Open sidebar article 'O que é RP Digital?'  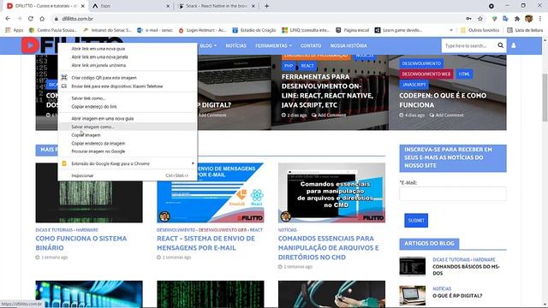point(457,296)
